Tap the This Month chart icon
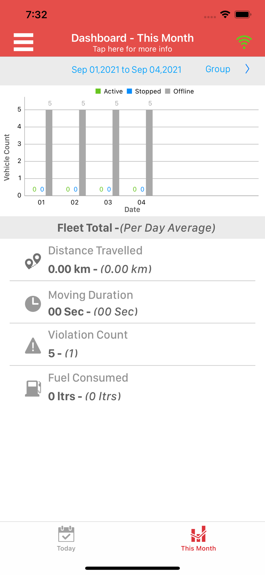The width and height of the screenshot is (265, 575). (198, 534)
